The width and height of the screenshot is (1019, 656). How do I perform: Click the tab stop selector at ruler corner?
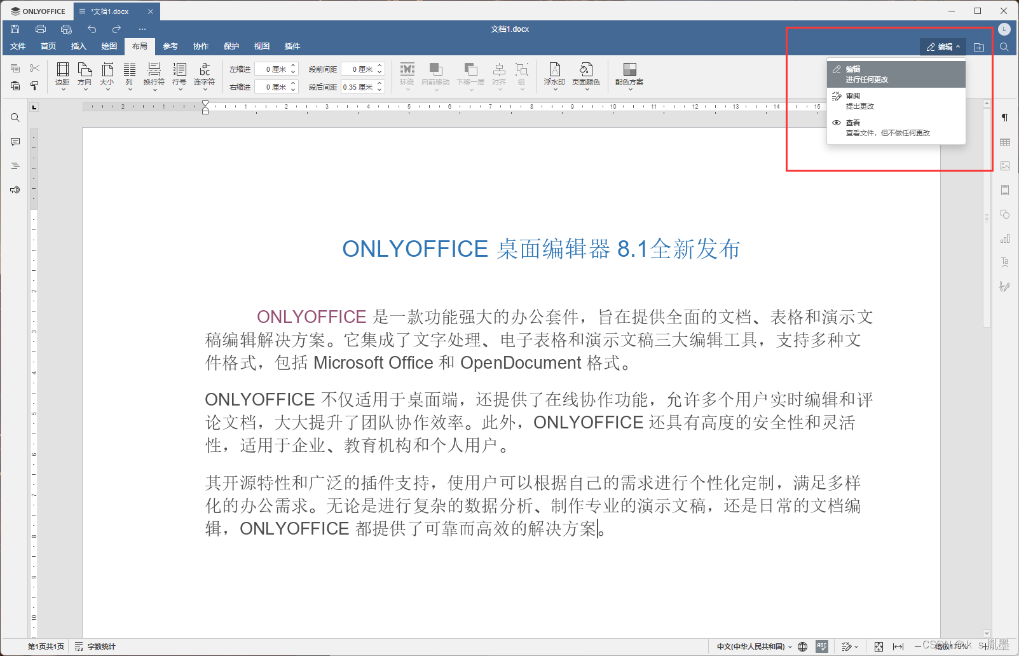click(34, 107)
